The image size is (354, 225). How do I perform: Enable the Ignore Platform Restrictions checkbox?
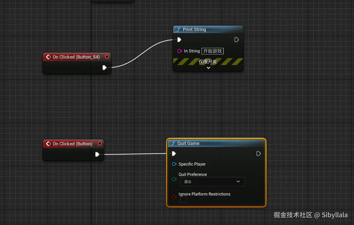point(183,200)
